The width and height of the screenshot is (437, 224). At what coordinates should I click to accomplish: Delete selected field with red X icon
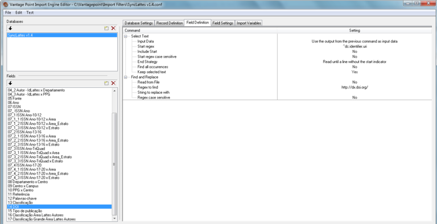113,83
